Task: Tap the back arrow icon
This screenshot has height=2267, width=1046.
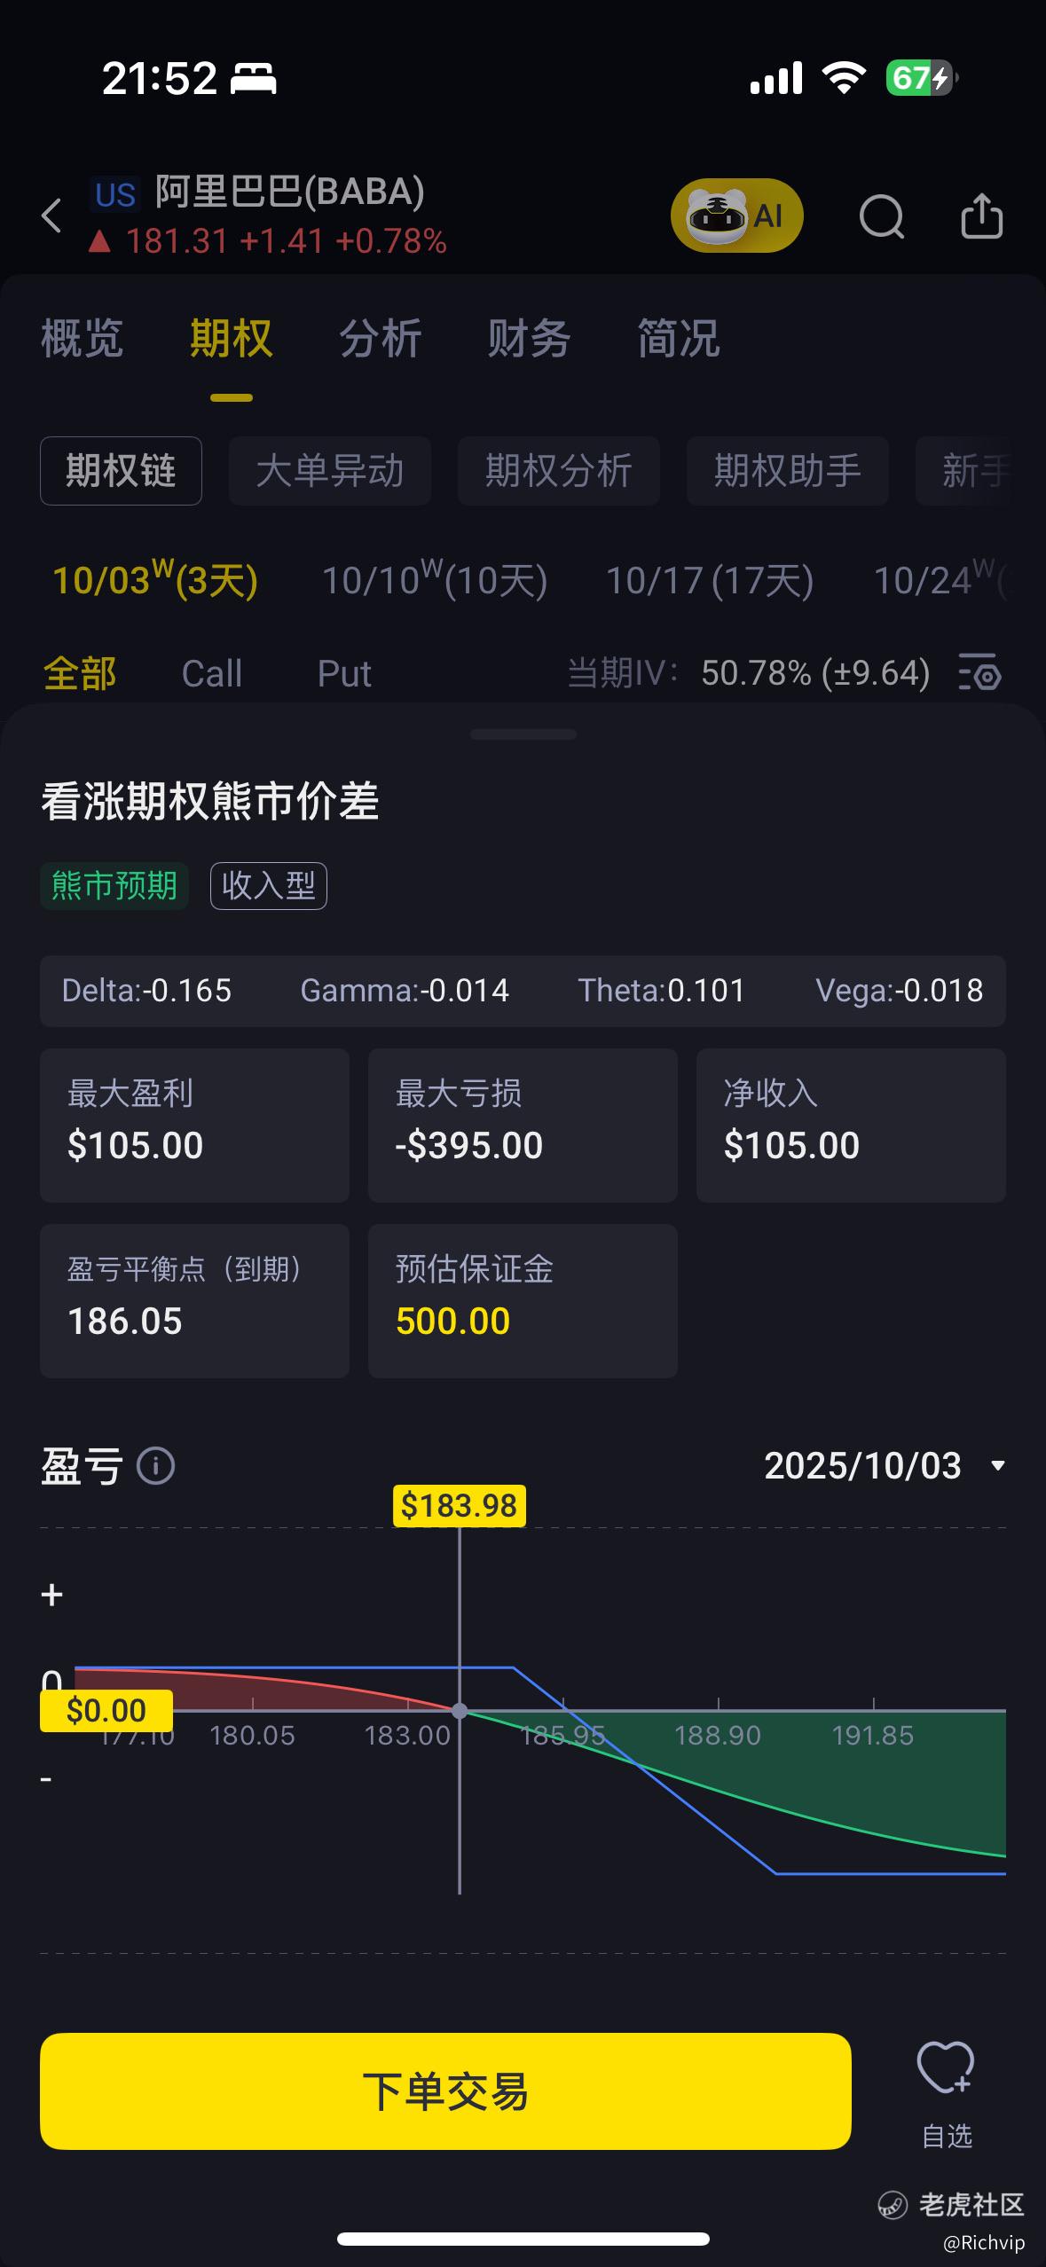Action: [x=52, y=216]
